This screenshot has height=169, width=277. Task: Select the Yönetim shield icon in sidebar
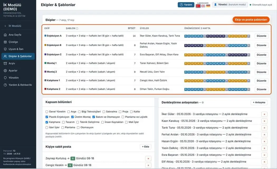pos(5,78)
